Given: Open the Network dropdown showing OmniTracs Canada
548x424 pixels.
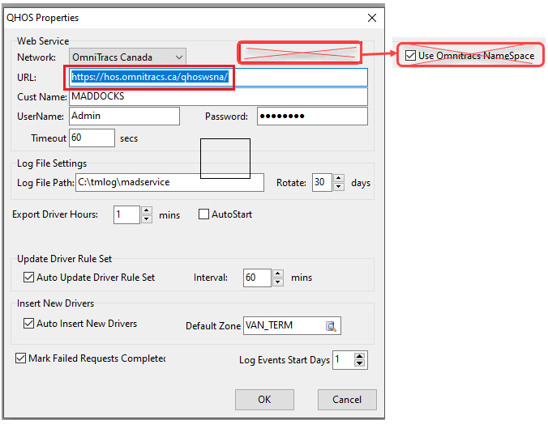Looking at the screenshot, I should (x=127, y=57).
